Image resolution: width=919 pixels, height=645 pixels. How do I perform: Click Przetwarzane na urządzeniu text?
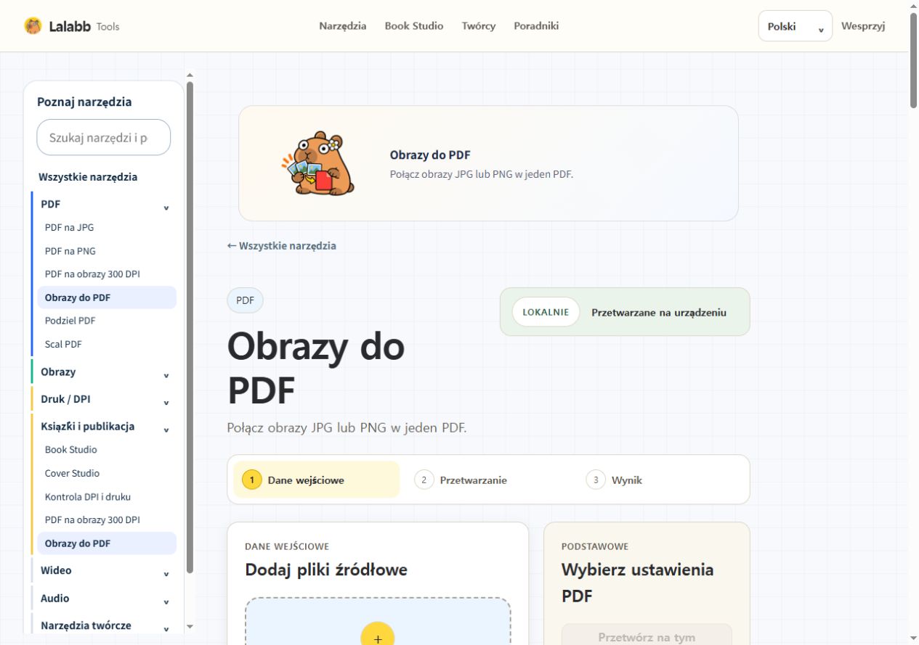coord(659,313)
